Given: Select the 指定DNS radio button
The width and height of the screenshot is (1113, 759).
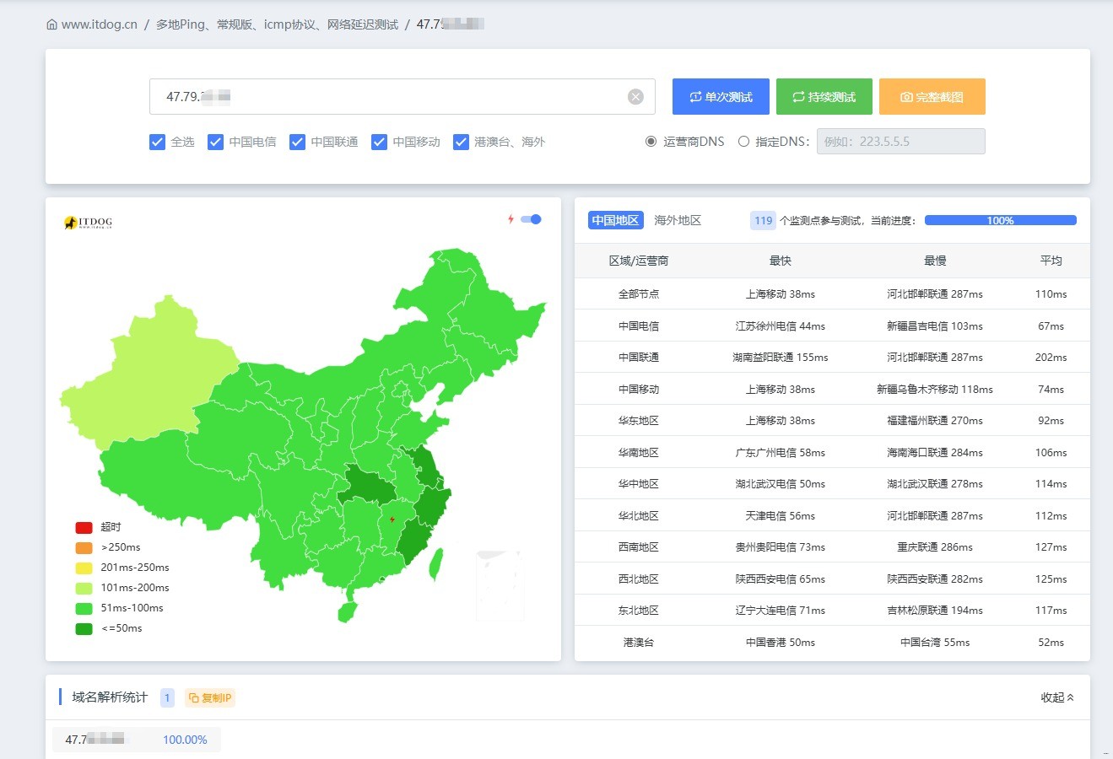Looking at the screenshot, I should coord(743,142).
